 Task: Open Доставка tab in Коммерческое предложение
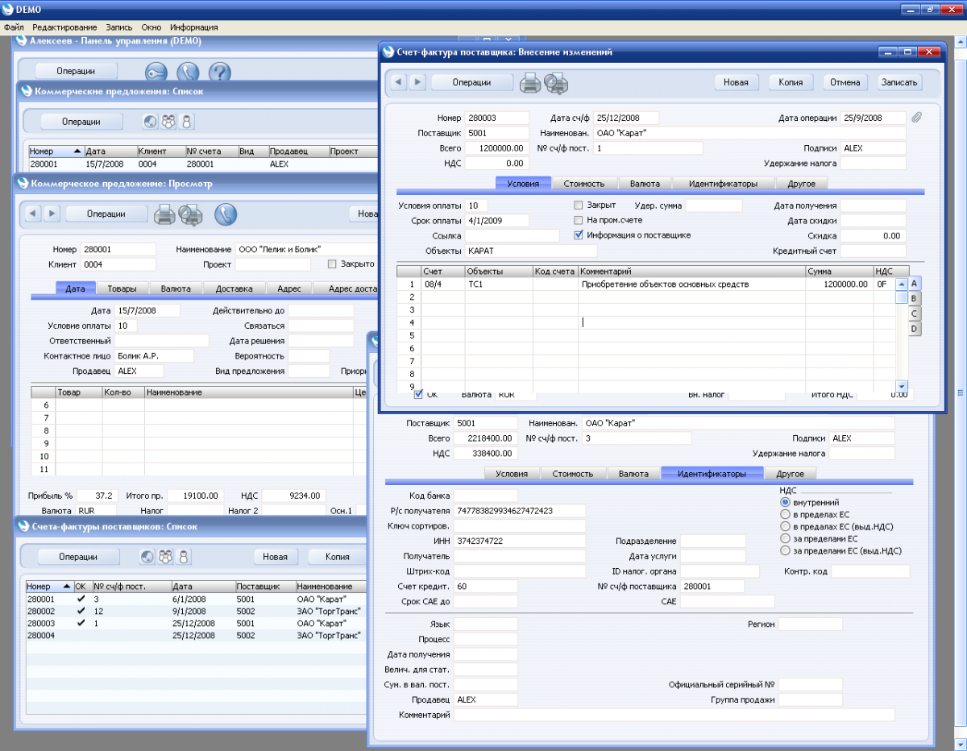pos(234,288)
